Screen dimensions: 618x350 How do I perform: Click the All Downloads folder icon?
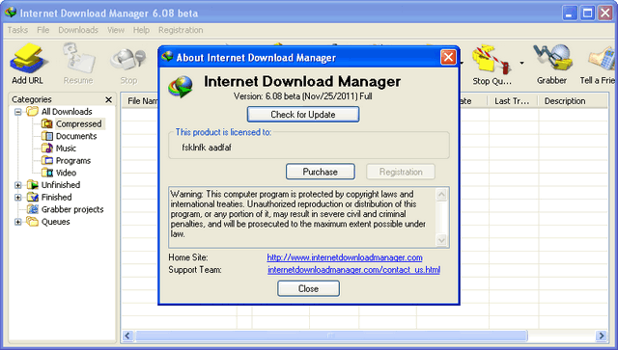(32, 112)
